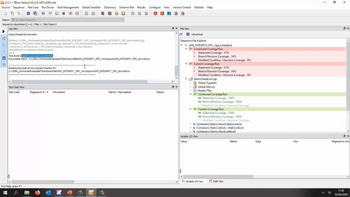Screen dimensions: 350x197
Task: Click the taskbar search icon
Action: (16, 193)
